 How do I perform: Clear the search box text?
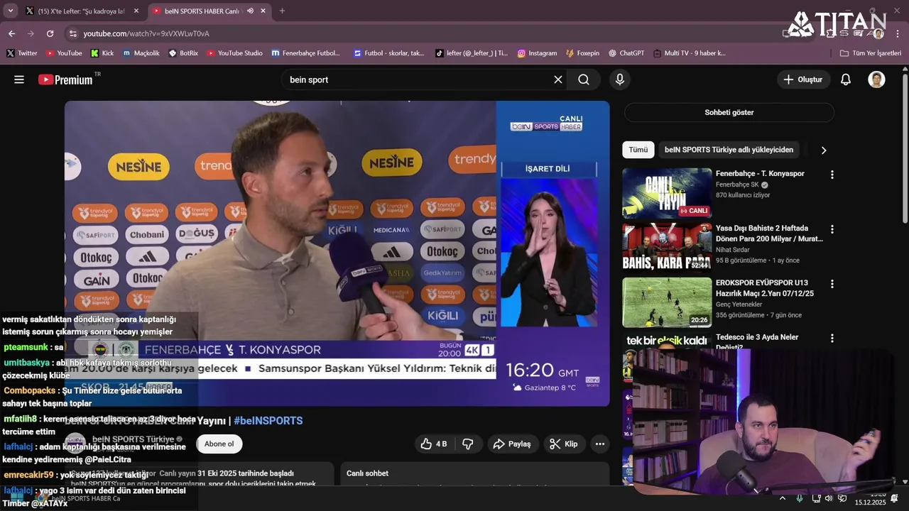[558, 79]
